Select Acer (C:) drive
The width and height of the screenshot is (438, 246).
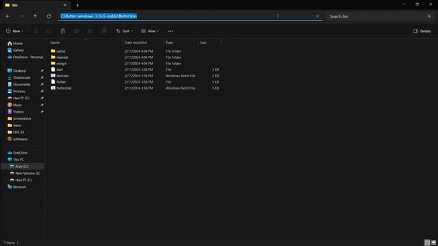point(21,166)
